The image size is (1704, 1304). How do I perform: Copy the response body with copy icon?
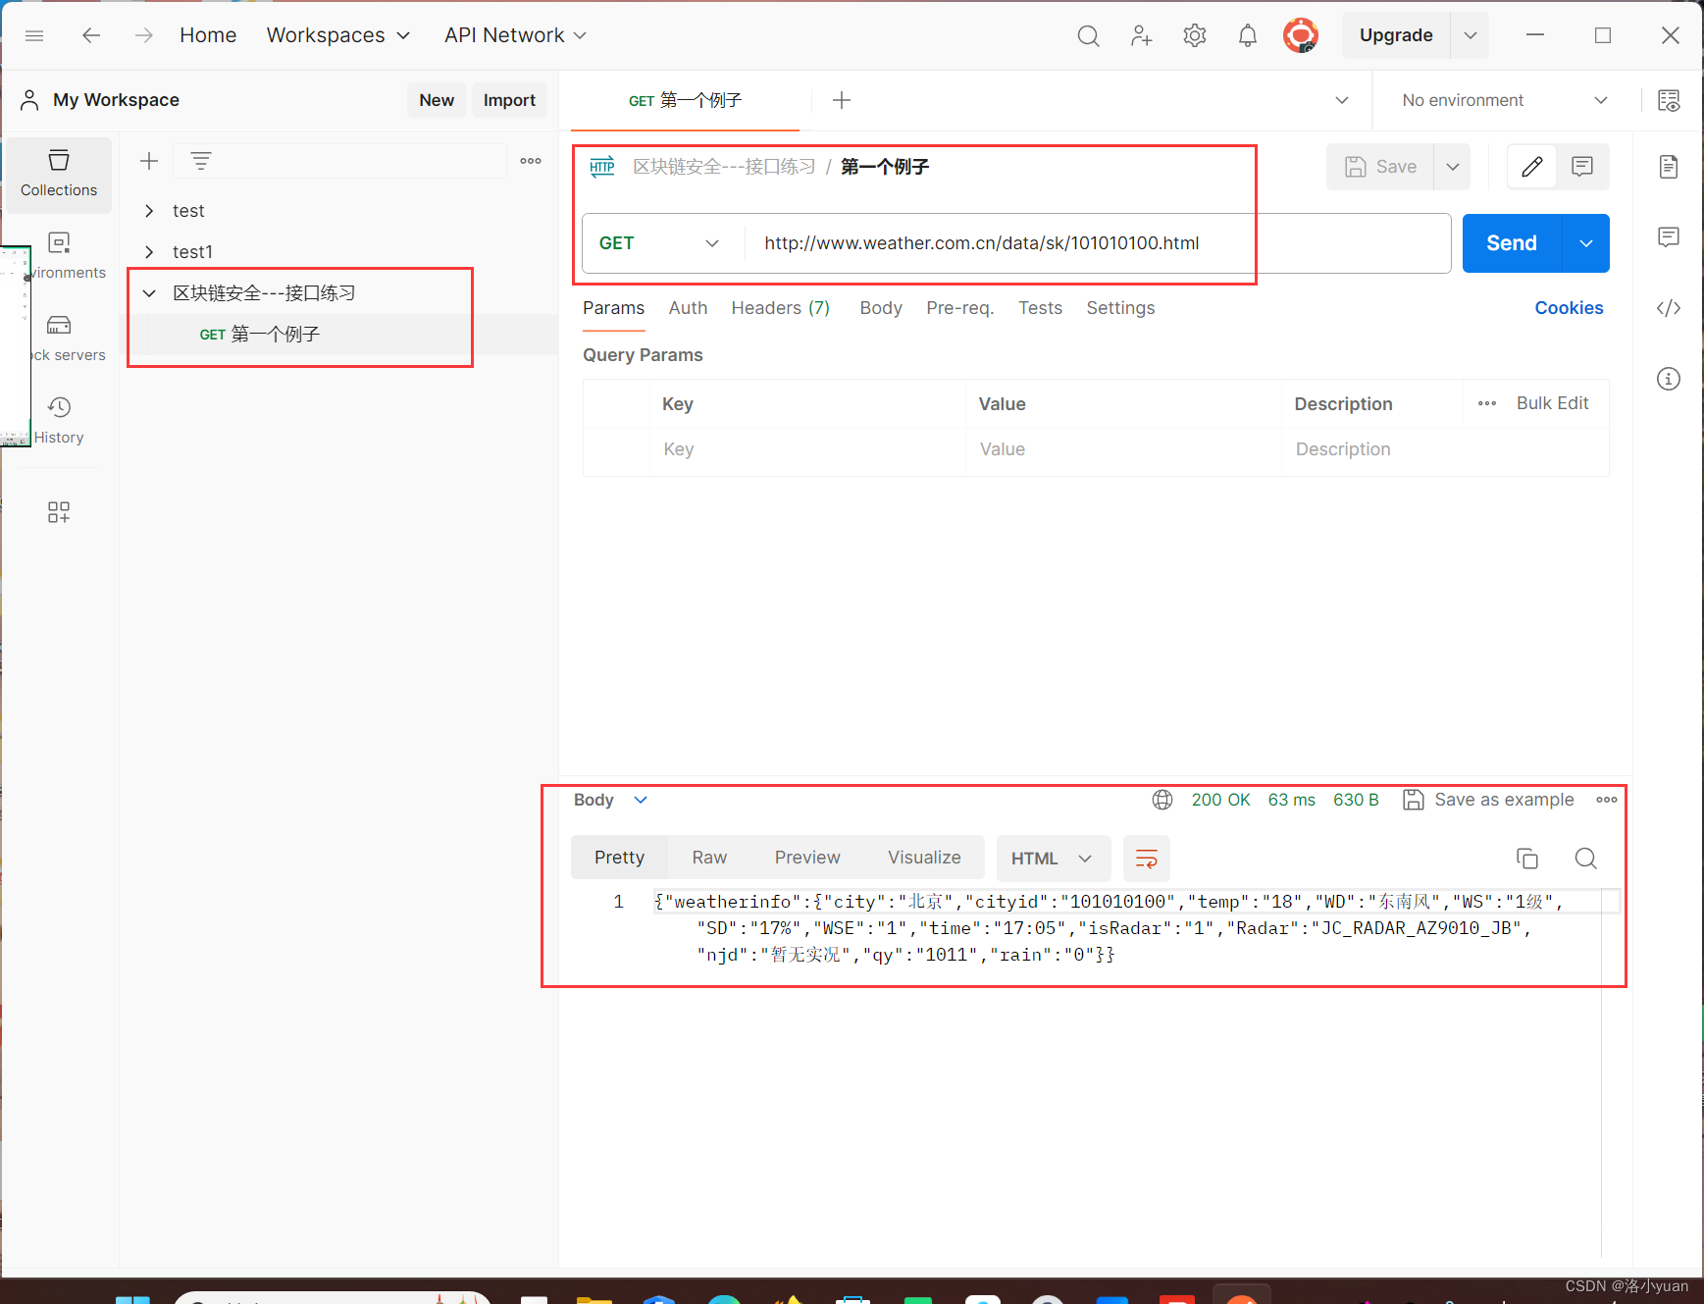[1527, 859]
